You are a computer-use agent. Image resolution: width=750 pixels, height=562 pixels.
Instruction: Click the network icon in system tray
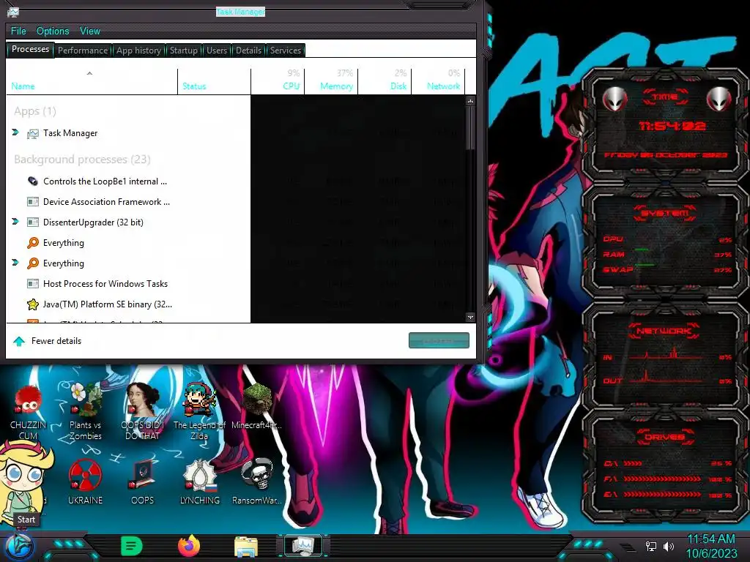tap(650, 546)
